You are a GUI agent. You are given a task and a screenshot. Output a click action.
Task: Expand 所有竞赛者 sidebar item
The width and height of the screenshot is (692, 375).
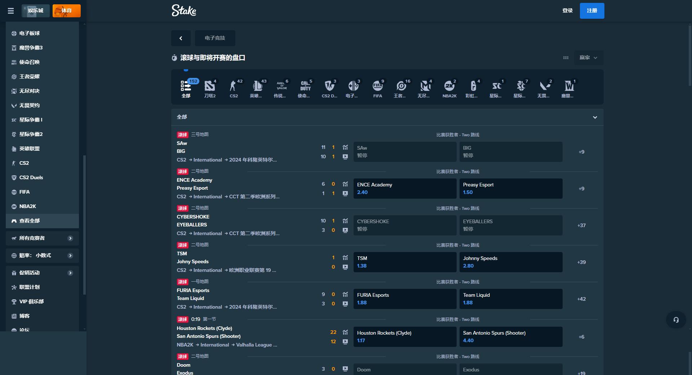point(42,238)
